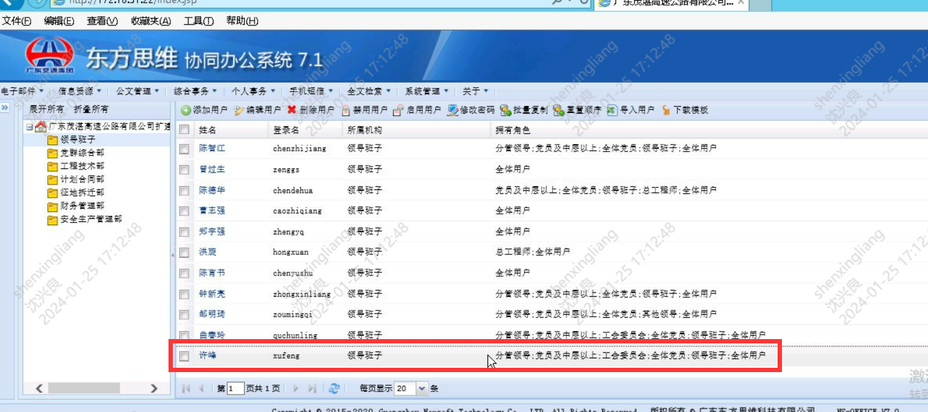
Task: Check the box for user 洪旋
Action: pos(184,252)
